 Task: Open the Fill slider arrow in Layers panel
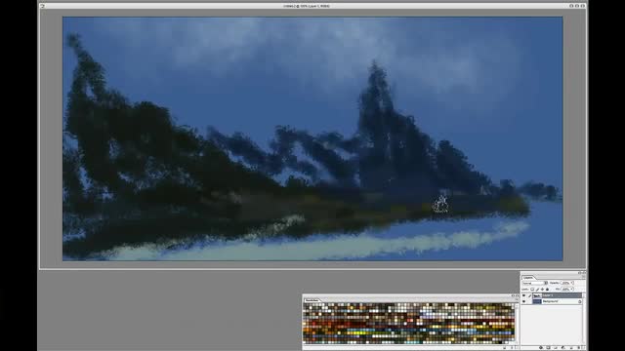tap(571, 289)
